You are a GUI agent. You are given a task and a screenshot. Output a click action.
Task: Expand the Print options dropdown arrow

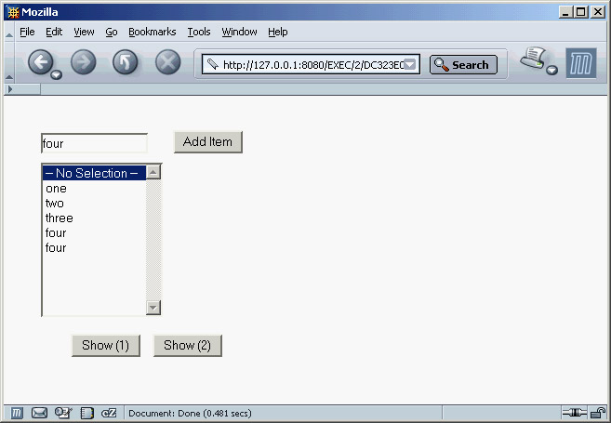551,71
